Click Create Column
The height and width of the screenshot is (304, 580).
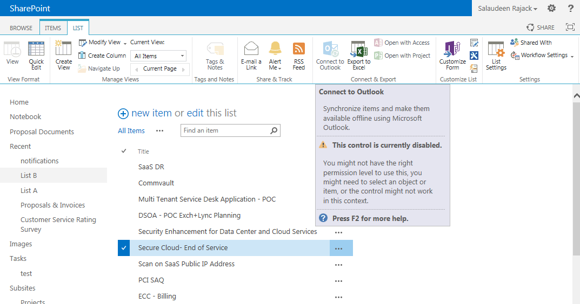coord(102,56)
